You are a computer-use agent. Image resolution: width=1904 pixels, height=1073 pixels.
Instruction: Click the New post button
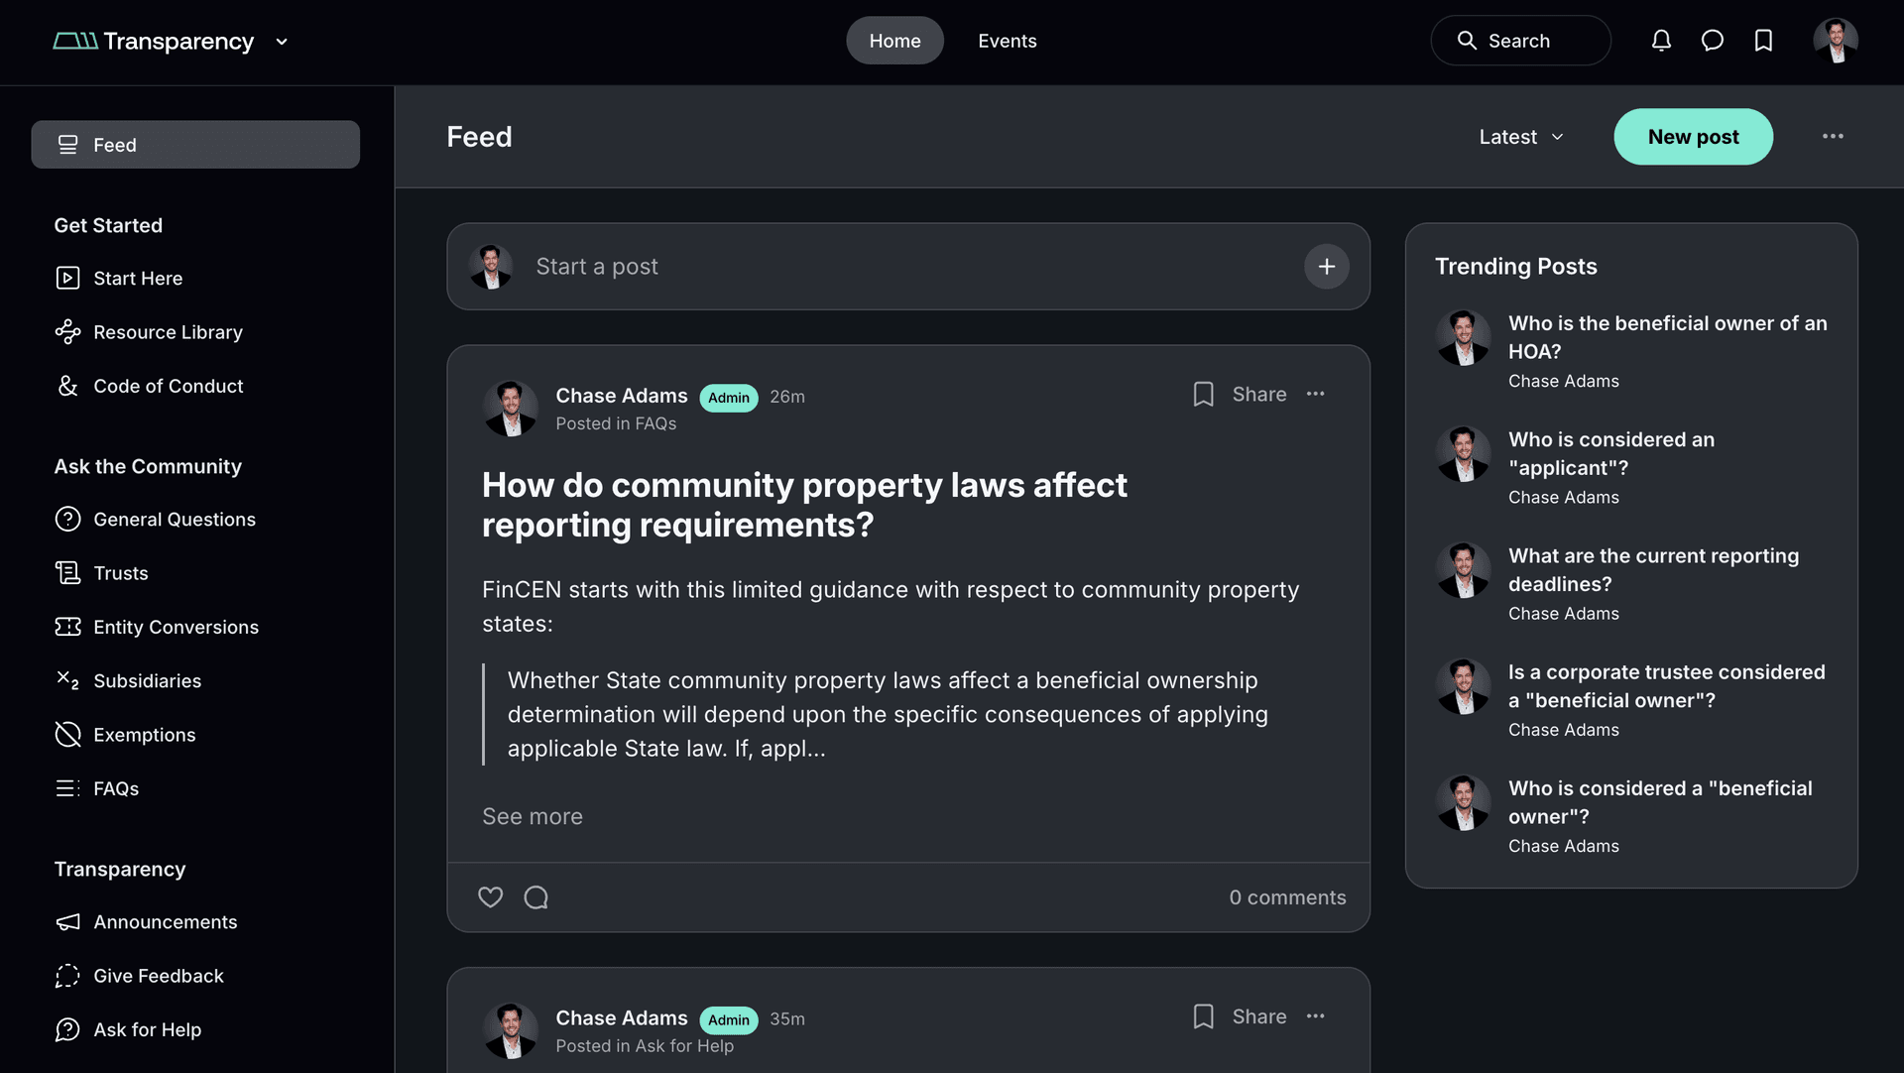(x=1693, y=137)
